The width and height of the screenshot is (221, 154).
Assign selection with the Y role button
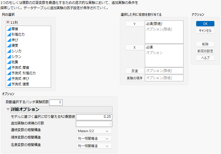135,24
